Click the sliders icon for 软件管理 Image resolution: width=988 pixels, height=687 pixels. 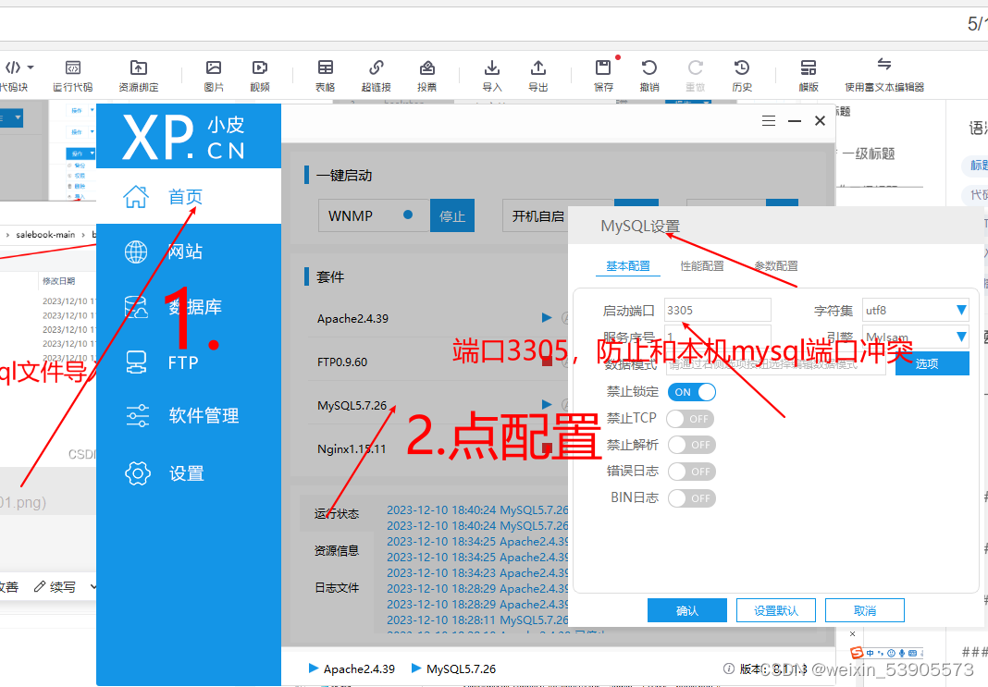(x=137, y=415)
